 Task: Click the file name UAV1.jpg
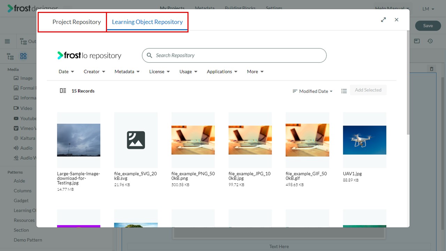click(x=352, y=174)
